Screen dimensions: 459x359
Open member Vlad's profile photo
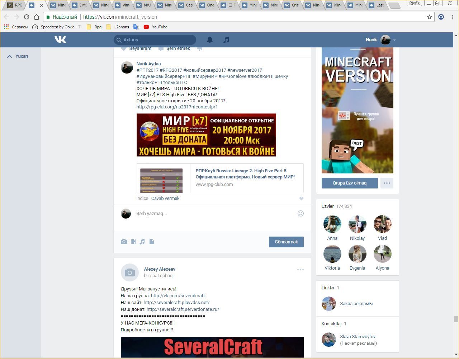pos(383,224)
